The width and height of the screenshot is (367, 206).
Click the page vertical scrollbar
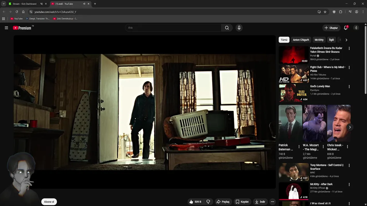click(366, 60)
